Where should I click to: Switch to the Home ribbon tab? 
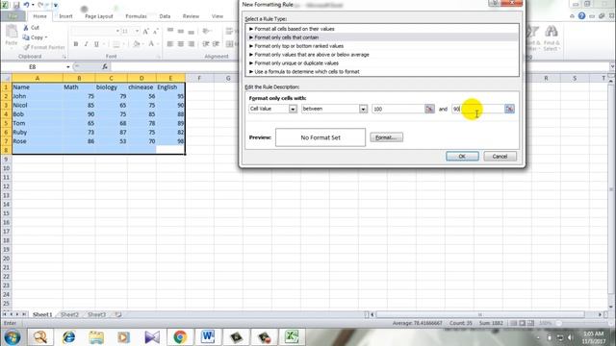pyautogui.click(x=39, y=16)
